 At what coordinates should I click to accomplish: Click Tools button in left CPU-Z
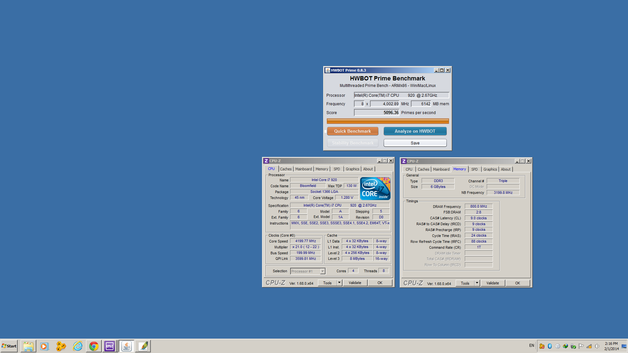(x=327, y=283)
